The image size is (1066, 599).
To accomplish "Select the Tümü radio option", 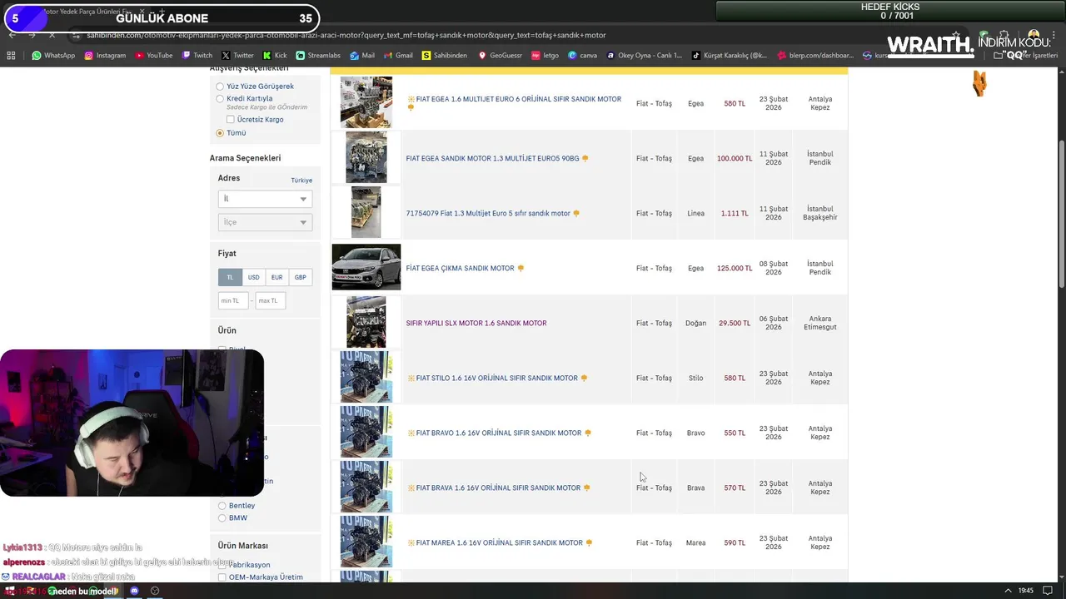I will (x=220, y=133).
